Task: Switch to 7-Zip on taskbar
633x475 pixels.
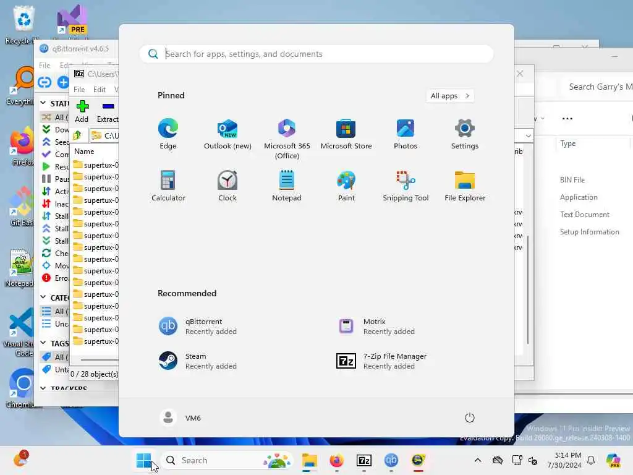Action: coord(363,460)
